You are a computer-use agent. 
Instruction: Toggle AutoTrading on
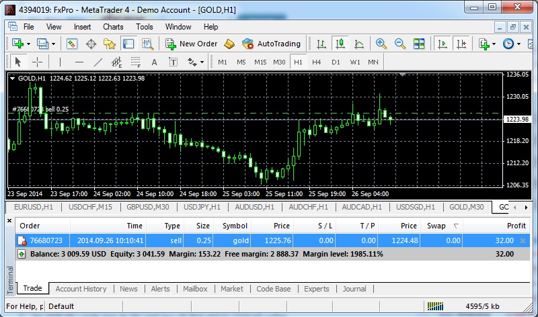pos(272,44)
